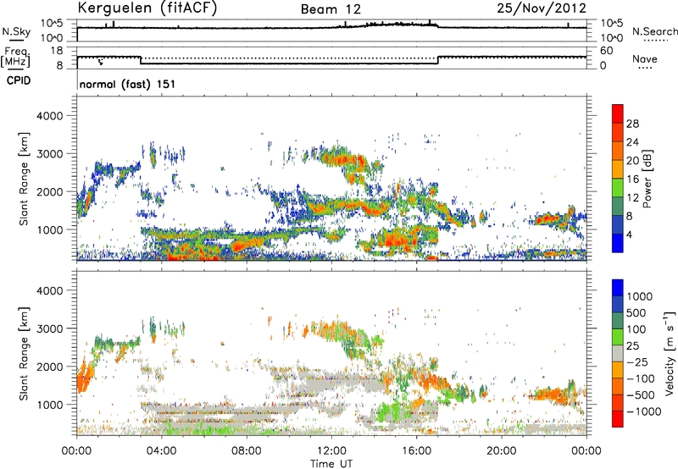The width and height of the screenshot is (678, 469).
Task: Click the 'Time UT' axis title
Action: point(331,463)
